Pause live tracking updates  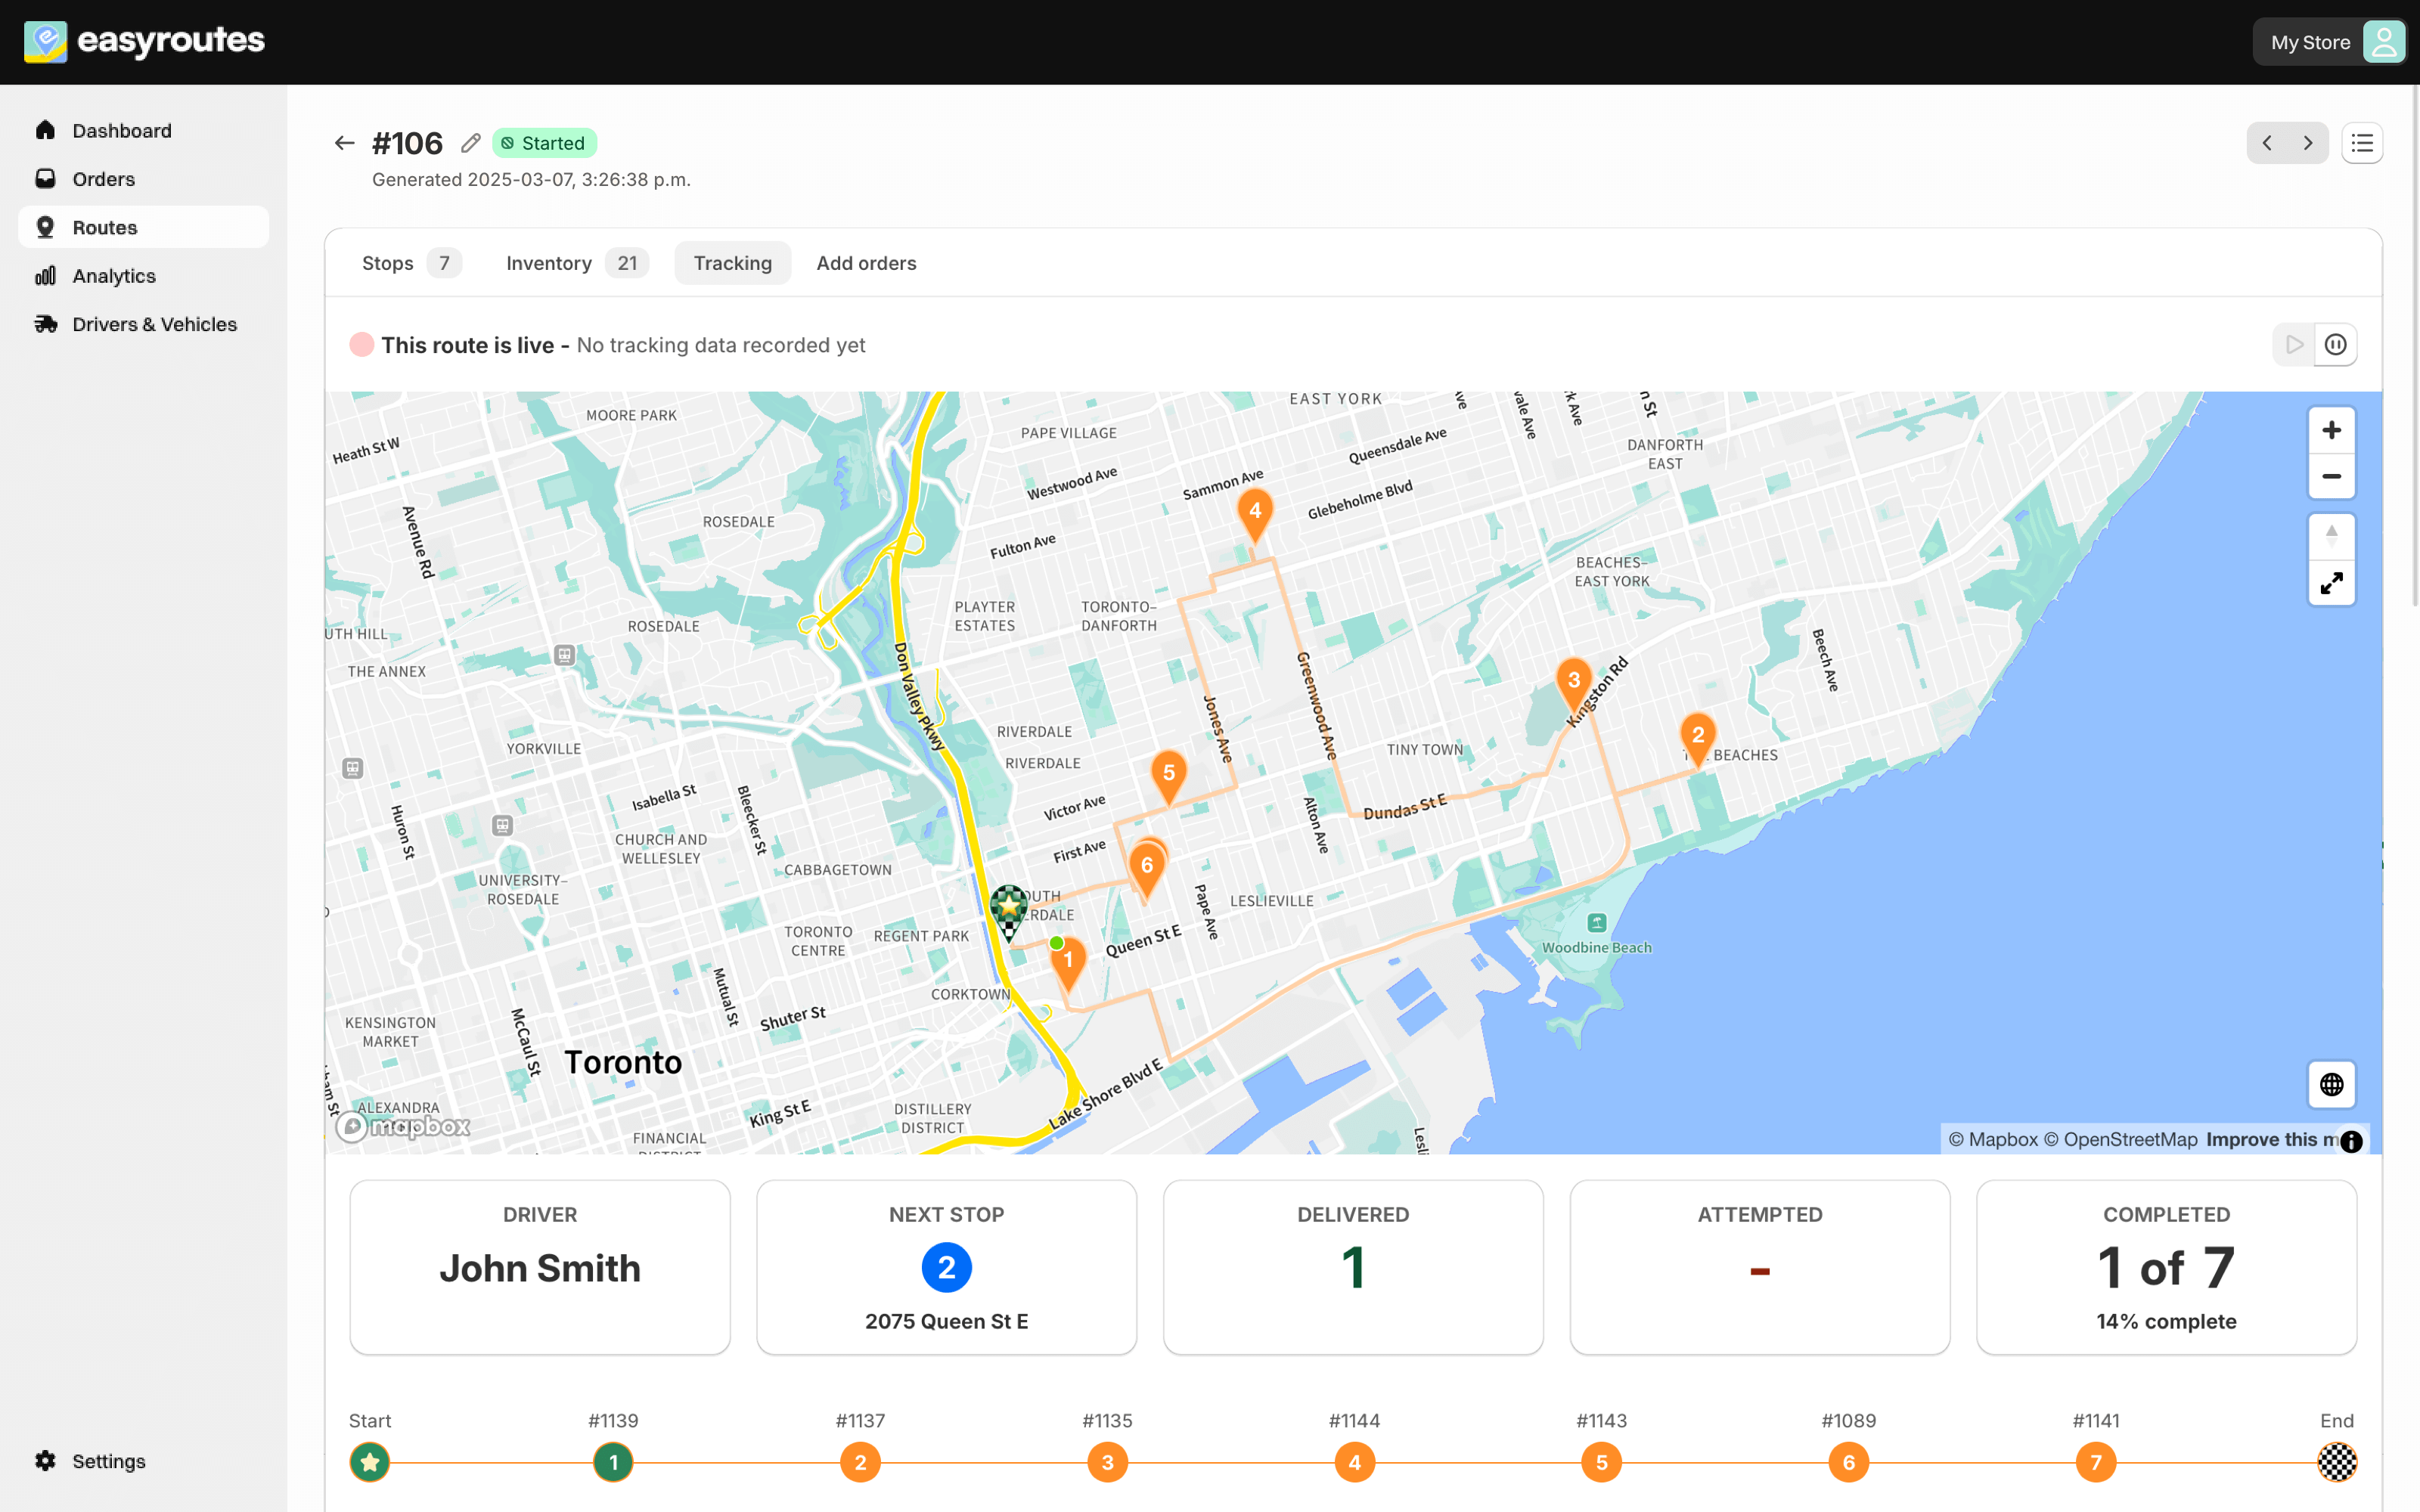pyautogui.click(x=2335, y=345)
